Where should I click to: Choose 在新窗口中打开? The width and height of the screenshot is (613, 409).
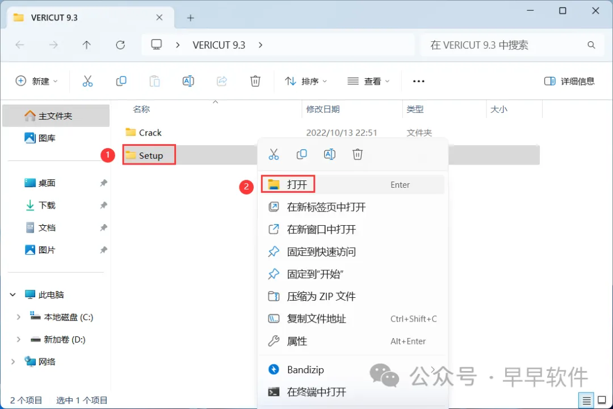352,229
